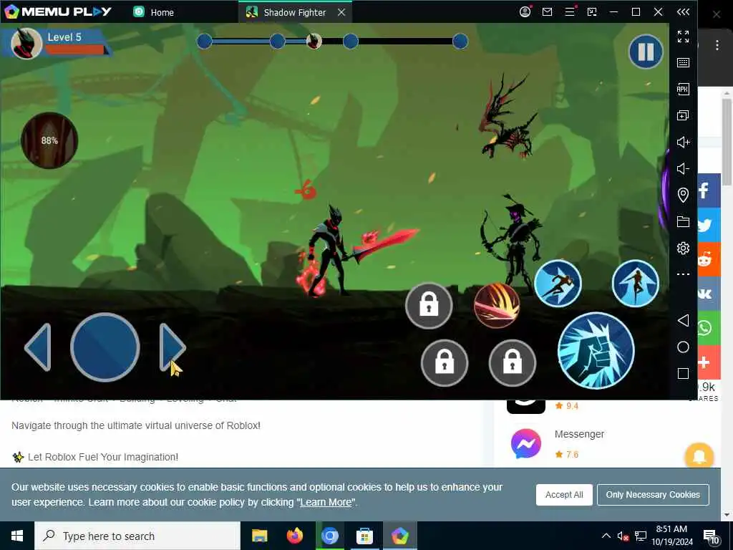
Task: Open Firefox from taskbar
Action: tap(294, 536)
